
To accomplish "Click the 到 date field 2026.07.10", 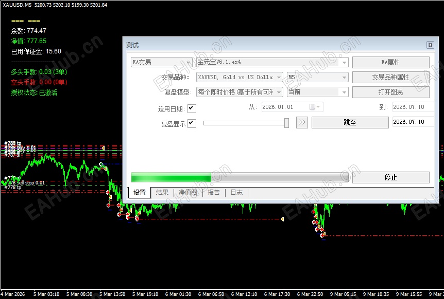I will [414, 107].
